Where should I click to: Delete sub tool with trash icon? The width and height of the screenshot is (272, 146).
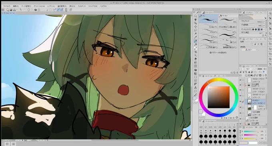tap(237, 73)
